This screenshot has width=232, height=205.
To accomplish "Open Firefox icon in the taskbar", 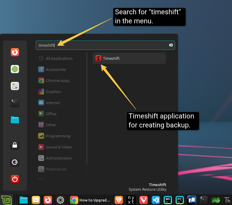I will (x=48, y=200).
